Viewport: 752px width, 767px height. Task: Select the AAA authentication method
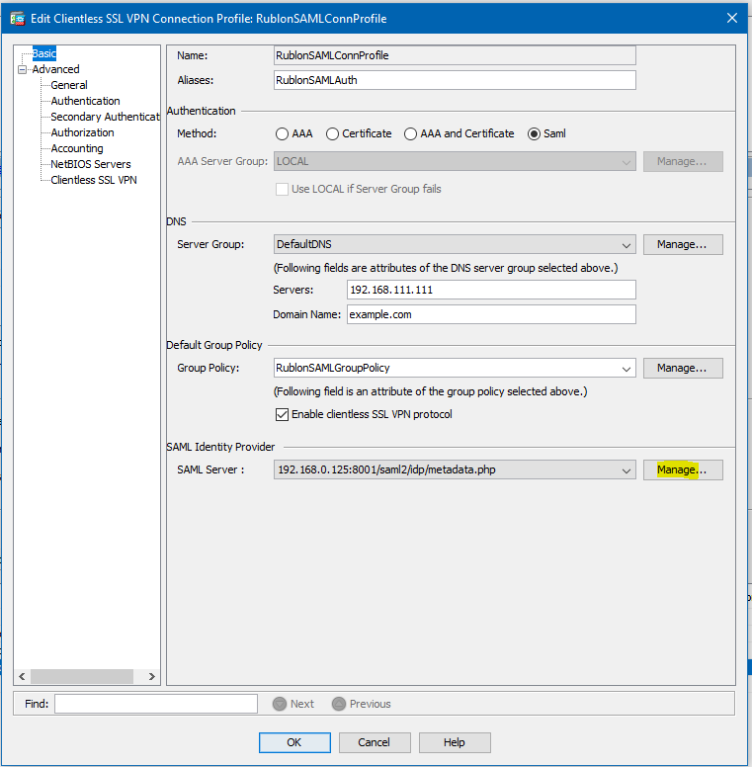click(x=283, y=133)
